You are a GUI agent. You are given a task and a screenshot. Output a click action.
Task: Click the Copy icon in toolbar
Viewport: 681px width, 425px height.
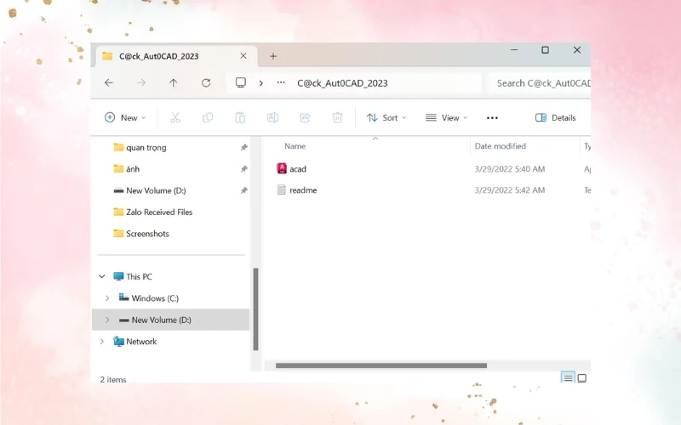pyautogui.click(x=208, y=117)
